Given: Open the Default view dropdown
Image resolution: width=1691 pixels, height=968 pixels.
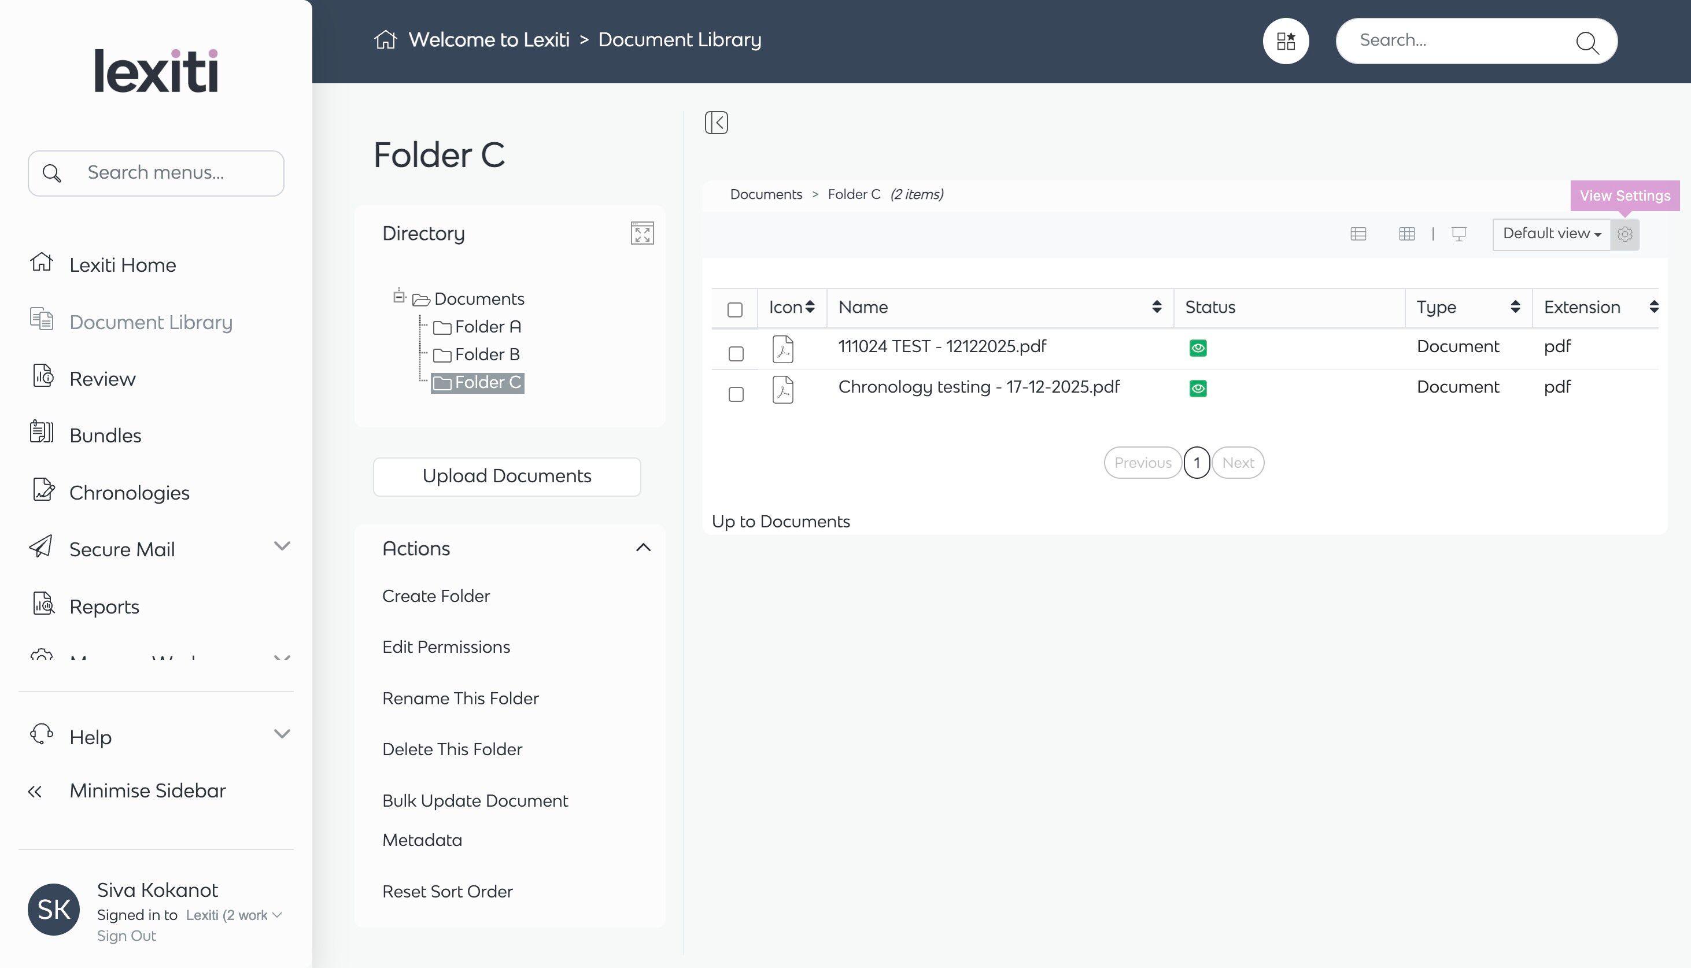Looking at the screenshot, I should coord(1550,234).
